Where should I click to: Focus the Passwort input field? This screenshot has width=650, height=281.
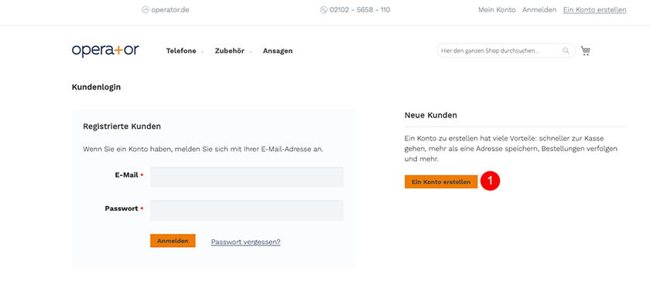pyautogui.click(x=247, y=211)
